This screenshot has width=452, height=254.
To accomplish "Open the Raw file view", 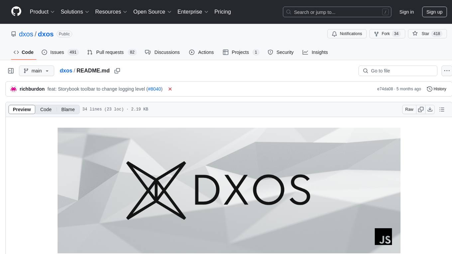I will [x=409, y=109].
